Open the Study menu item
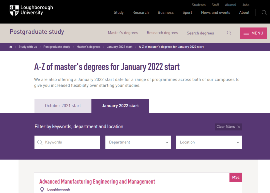 point(119,12)
